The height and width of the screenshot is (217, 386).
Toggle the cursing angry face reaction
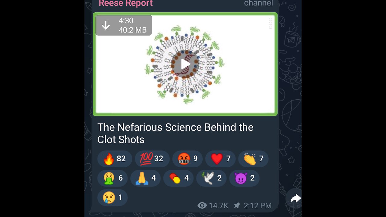(x=187, y=159)
